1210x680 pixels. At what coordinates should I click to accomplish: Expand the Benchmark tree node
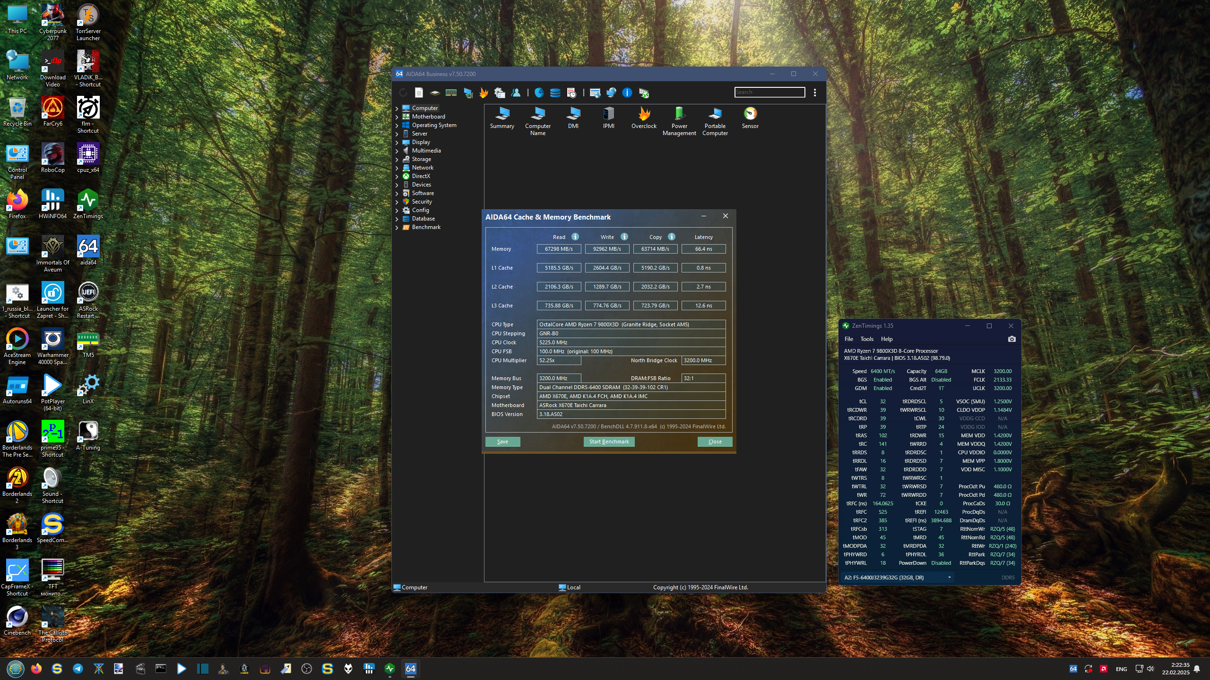[x=397, y=227]
